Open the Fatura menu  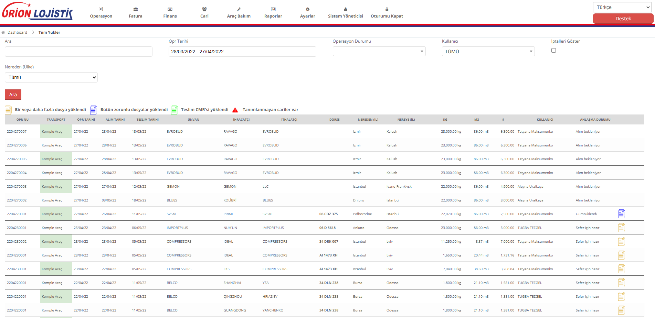(136, 16)
